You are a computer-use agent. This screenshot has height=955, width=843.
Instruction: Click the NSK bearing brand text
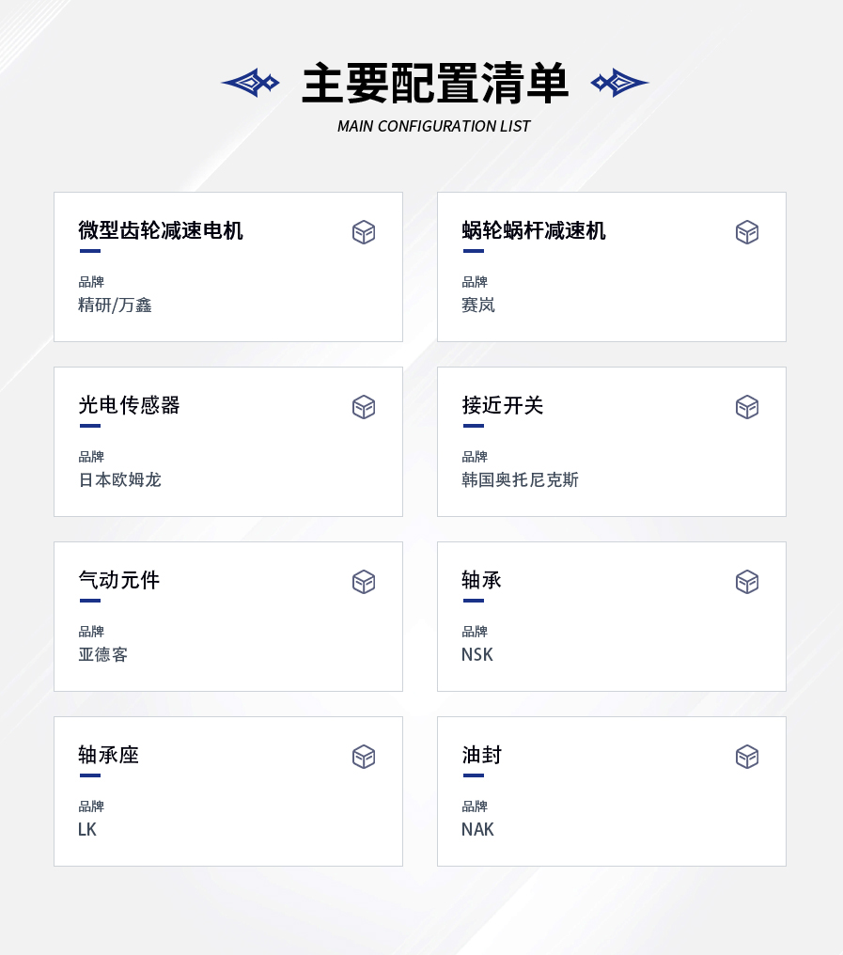click(476, 654)
